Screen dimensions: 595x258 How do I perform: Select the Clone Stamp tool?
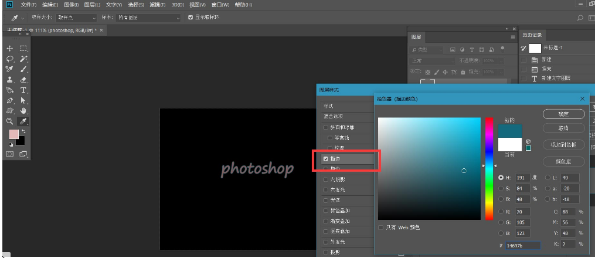[x=9, y=79]
